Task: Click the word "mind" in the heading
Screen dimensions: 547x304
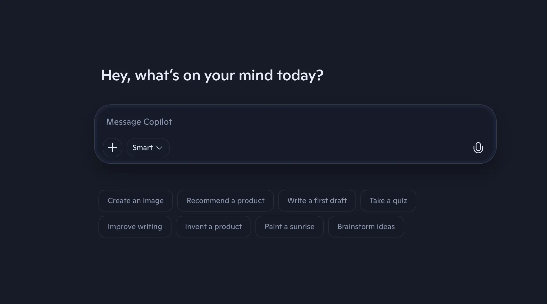Action: tap(255, 75)
